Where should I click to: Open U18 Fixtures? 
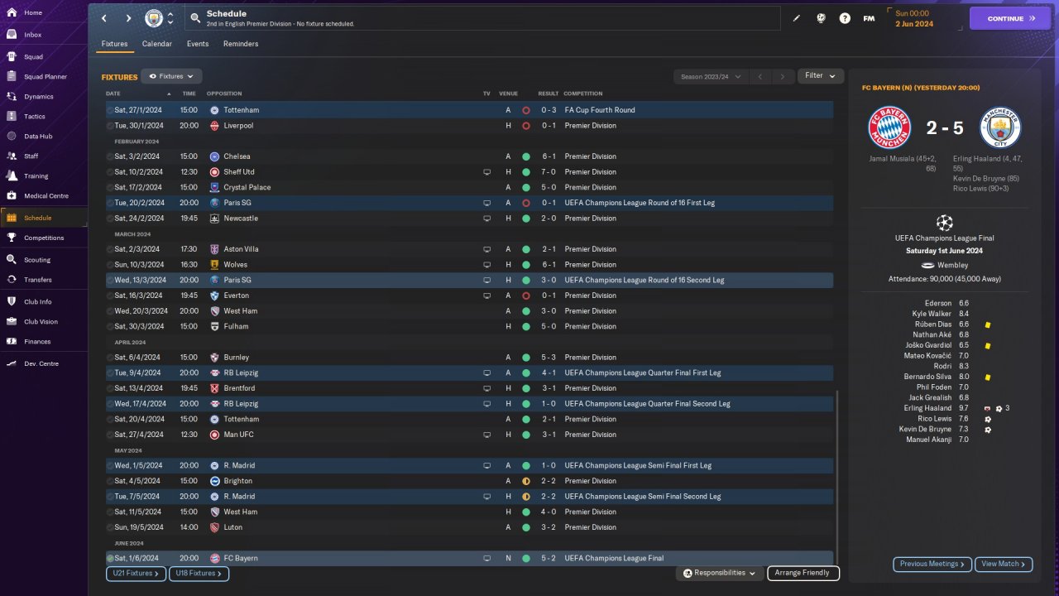tap(199, 574)
